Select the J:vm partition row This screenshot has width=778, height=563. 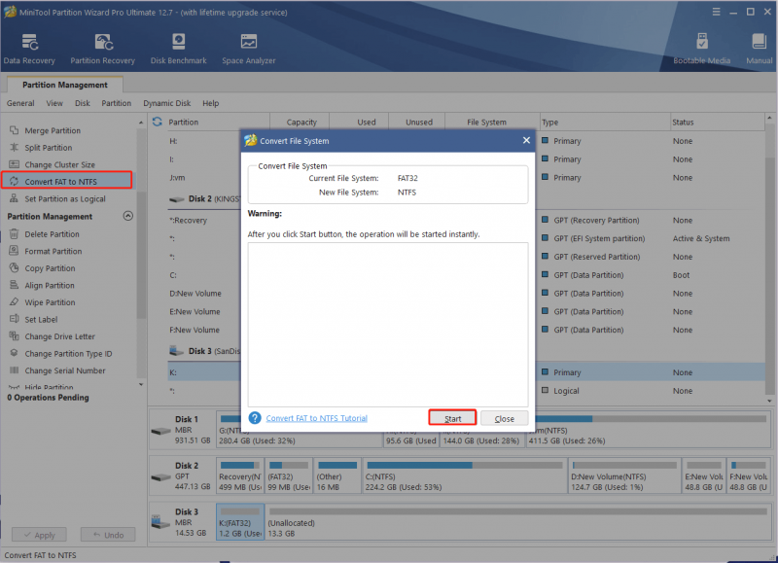(x=467, y=178)
